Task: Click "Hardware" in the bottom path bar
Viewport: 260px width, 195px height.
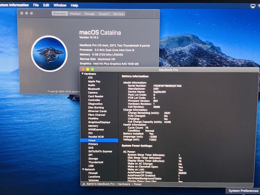Action: pyautogui.click(x=124, y=184)
